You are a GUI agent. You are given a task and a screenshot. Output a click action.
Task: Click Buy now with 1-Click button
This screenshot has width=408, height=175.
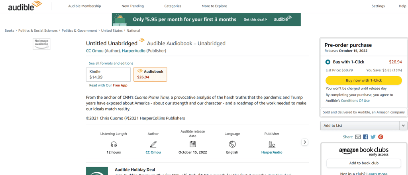coord(364,81)
